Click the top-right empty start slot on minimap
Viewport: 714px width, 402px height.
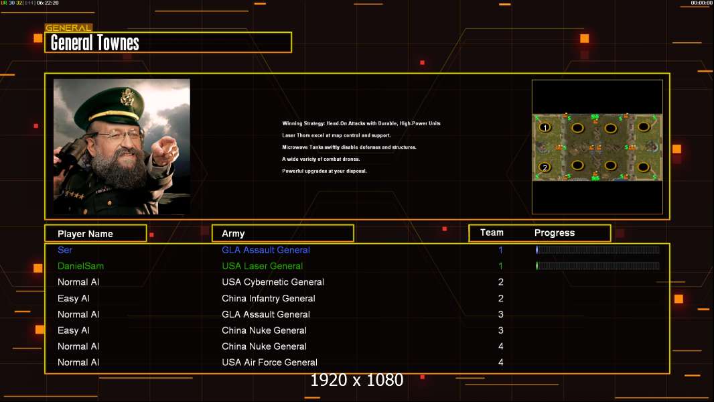point(644,126)
